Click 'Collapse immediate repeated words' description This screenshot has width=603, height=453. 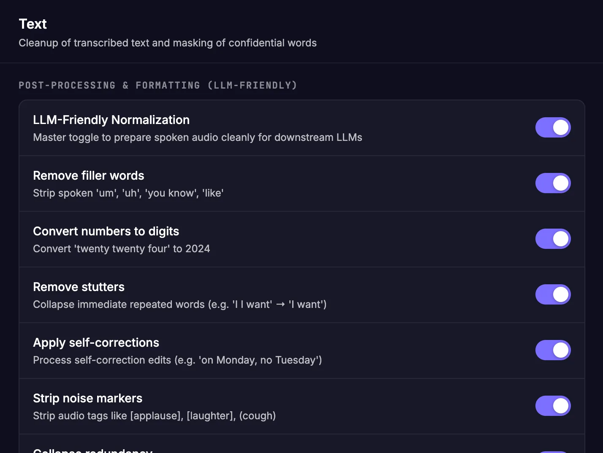click(180, 305)
